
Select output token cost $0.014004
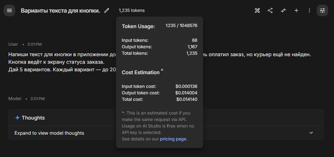[x=187, y=93]
